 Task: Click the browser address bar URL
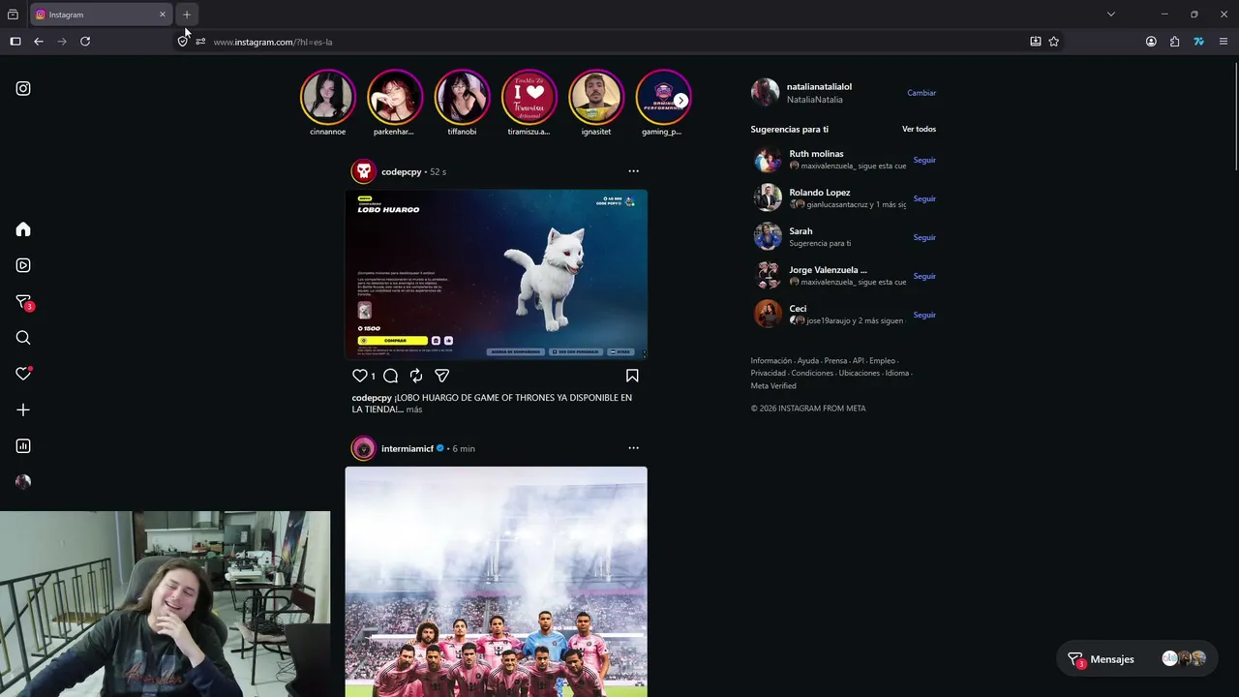(x=273, y=42)
